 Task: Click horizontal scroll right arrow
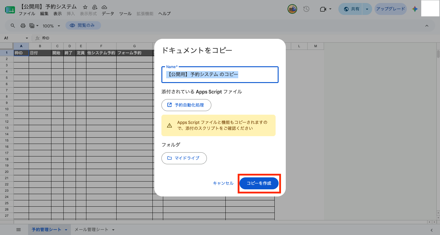(x=434, y=222)
